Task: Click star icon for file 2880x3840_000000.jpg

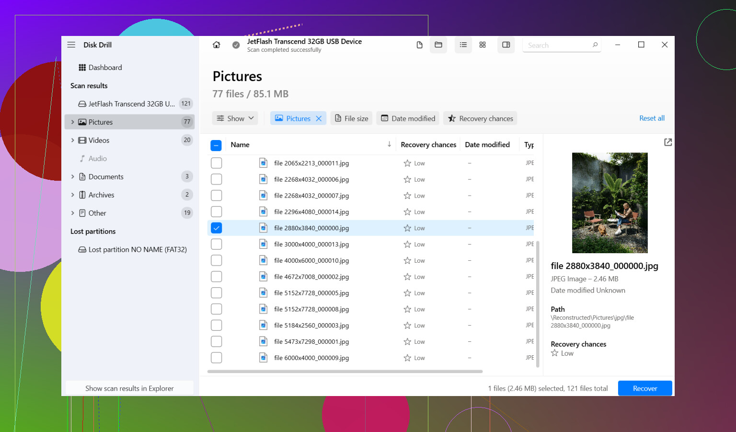Action: [x=407, y=228]
